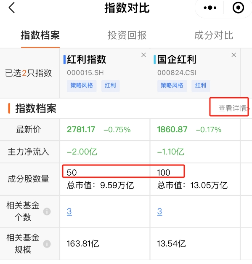This screenshot has width=252, height=264.
Task: Select 总市值: 9.59万亿
Action: [100, 185]
